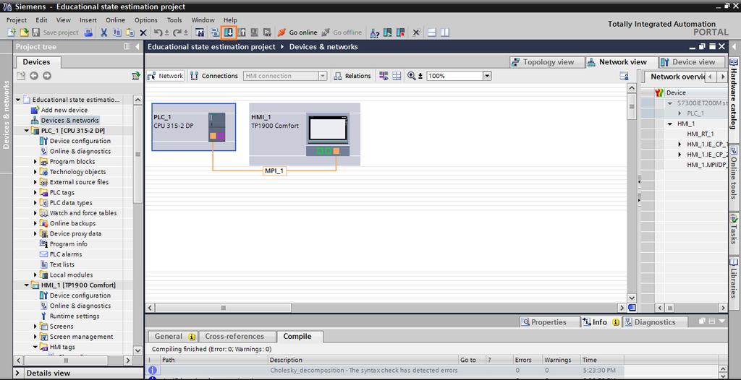Expand the Details view panel

(x=17, y=373)
